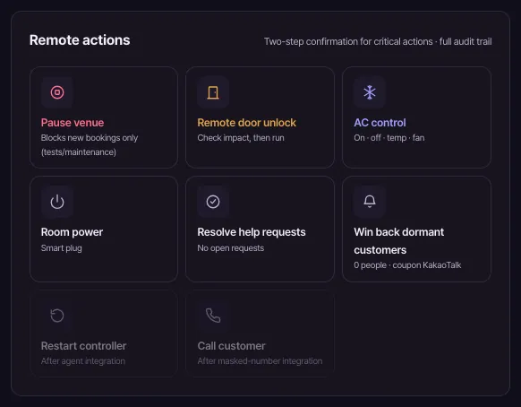Click the snowflake AC control icon
Viewport: 521px width, 407px height.
pyautogui.click(x=370, y=92)
